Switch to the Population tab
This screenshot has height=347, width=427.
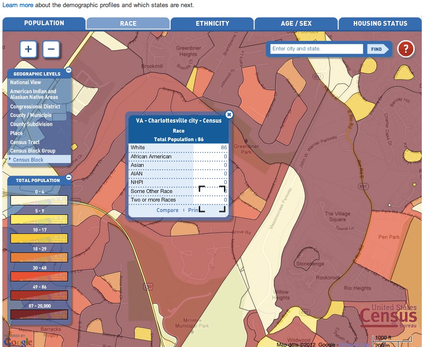click(x=44, y=23)
